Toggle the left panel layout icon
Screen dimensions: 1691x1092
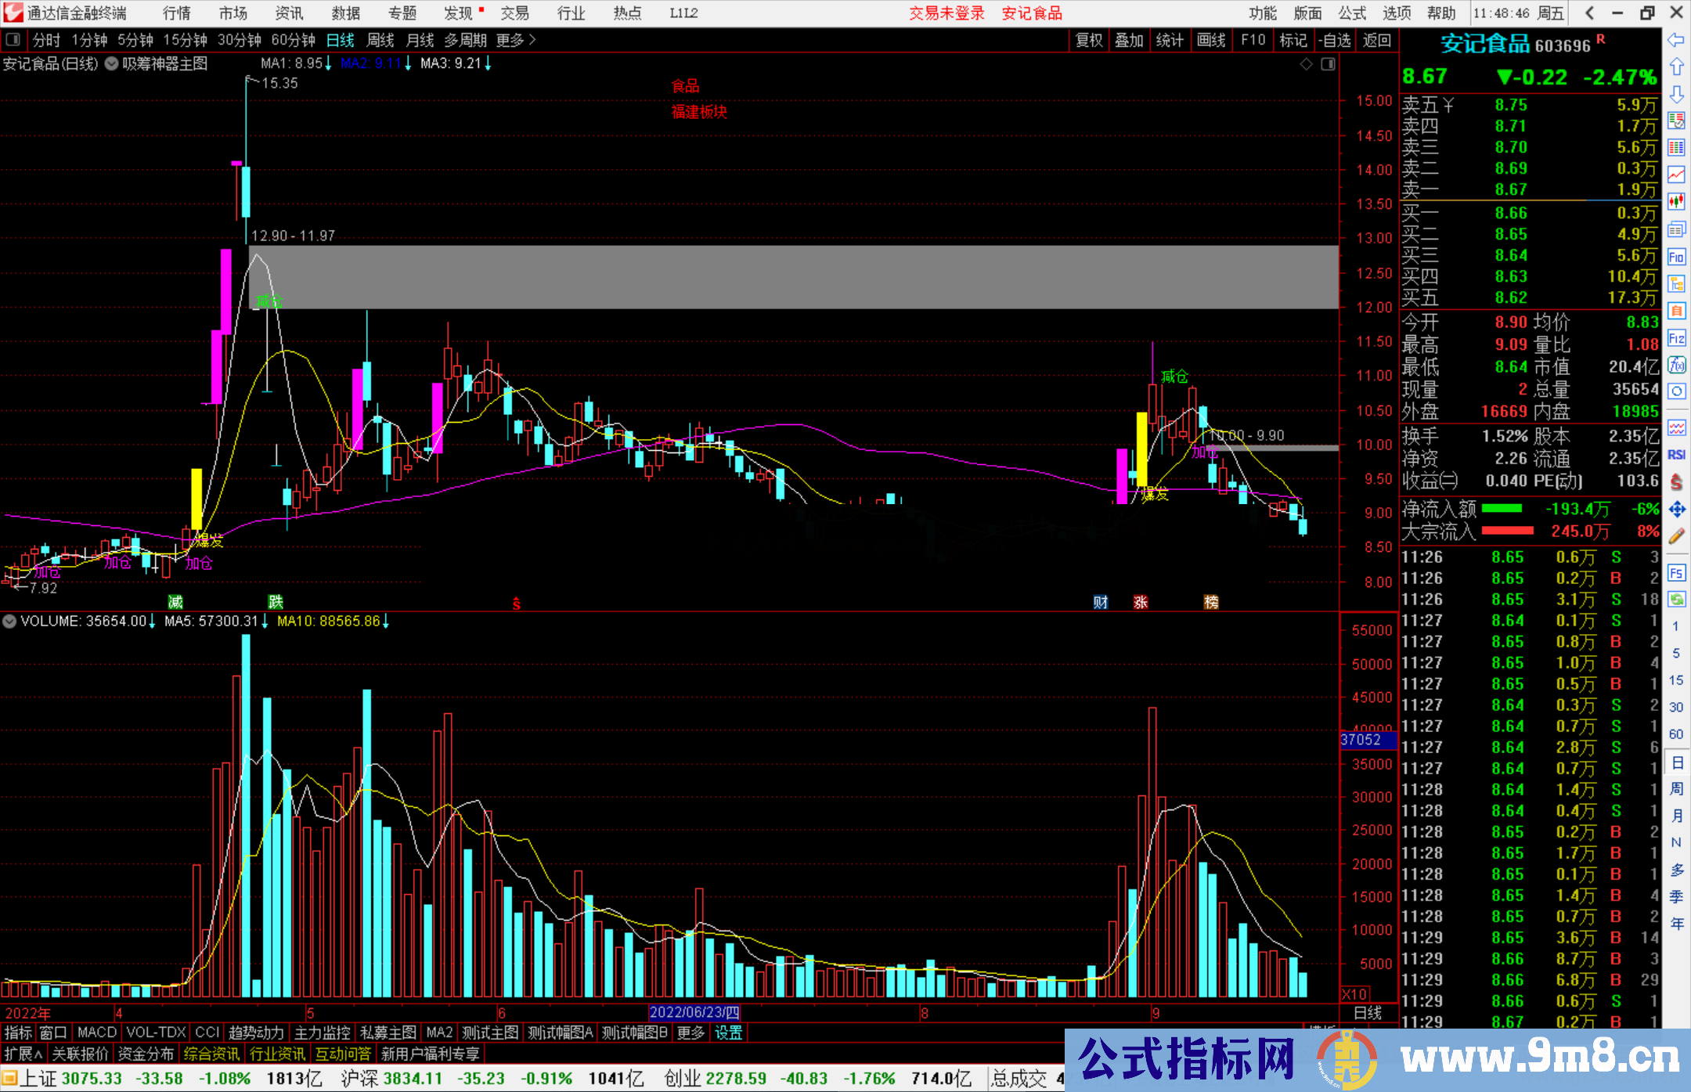[x=13, y=40]
